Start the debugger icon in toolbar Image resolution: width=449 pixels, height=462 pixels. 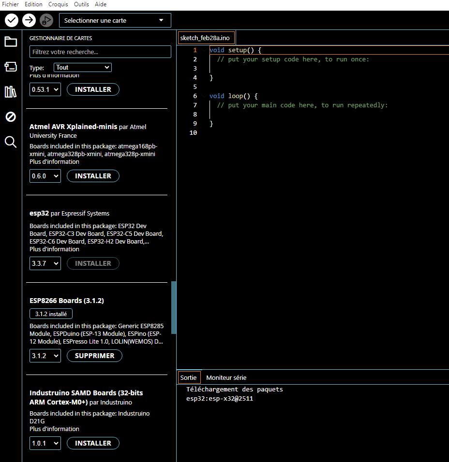click(46, 20)
